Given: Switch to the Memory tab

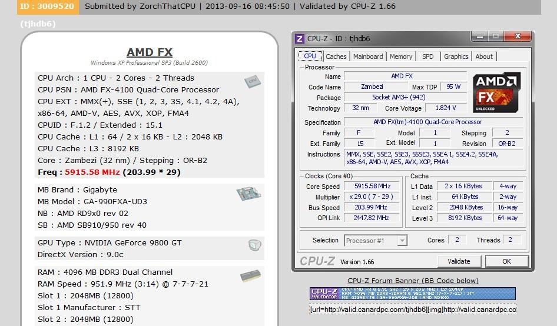Looking at the screenshot, I should (401, 56).
